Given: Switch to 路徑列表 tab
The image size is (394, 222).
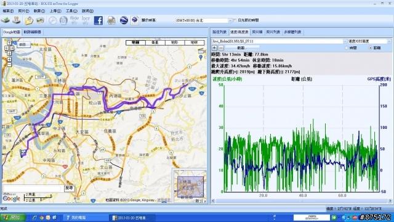Looking at the screenshot, I should tap(220, 32).
